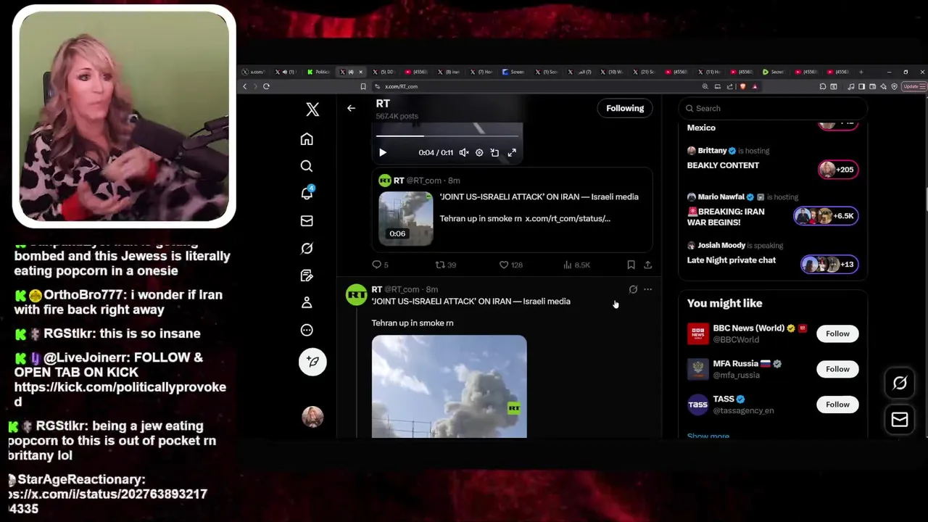Share the RT post
928x522 pixels.
pos(647,265)
